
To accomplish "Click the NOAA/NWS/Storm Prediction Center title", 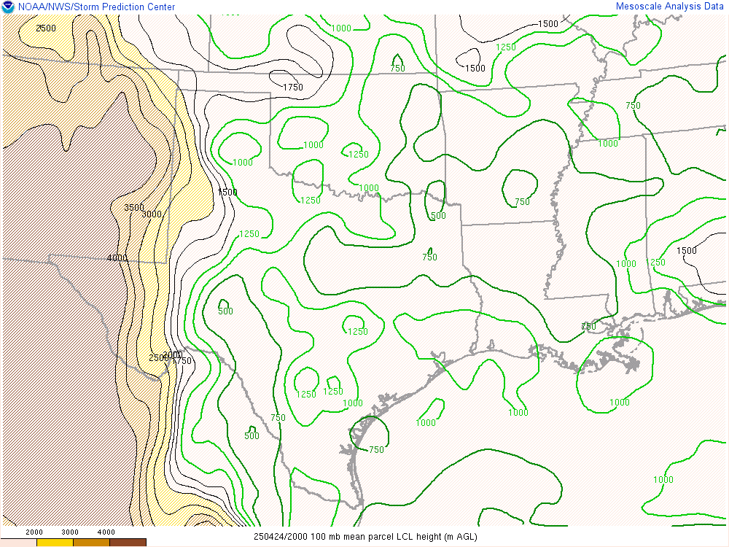I will coord(96,7).
